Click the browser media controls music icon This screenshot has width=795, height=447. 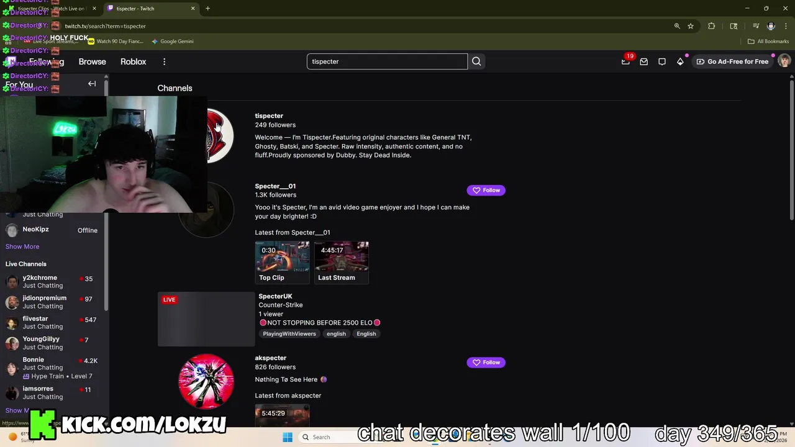[x=756, y=26]
